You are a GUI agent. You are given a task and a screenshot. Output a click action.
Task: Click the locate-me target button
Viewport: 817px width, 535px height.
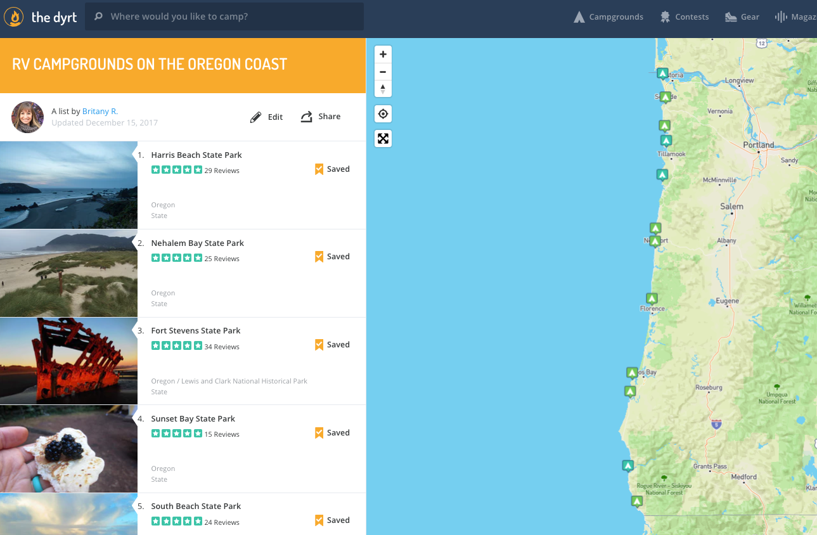383,114
